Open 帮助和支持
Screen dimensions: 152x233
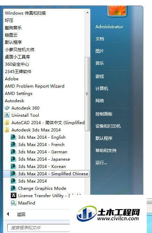(106, 150)
